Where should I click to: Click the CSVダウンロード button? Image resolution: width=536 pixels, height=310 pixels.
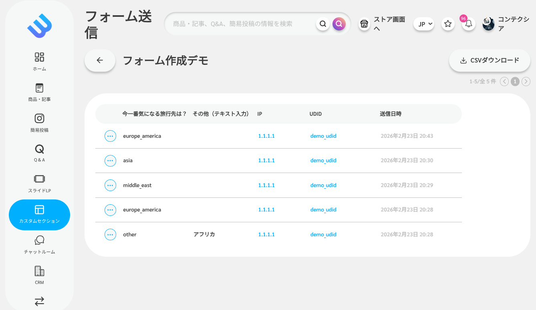pos(489,60)
